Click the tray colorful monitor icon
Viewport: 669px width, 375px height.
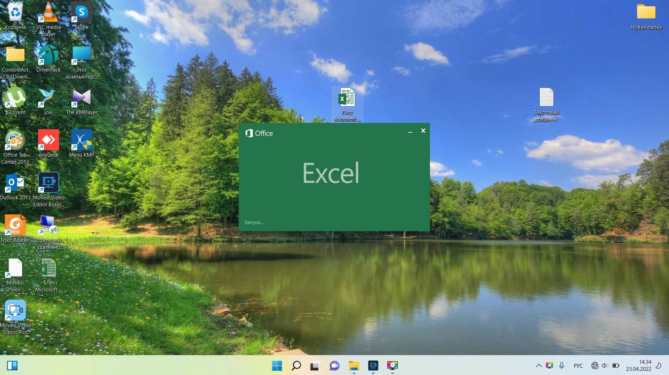549,366
